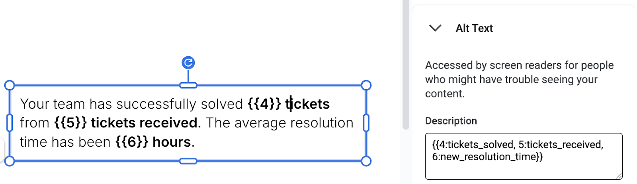Click the "Description" label in Alt Text
637x184 pixels.
tap(451, 121)
